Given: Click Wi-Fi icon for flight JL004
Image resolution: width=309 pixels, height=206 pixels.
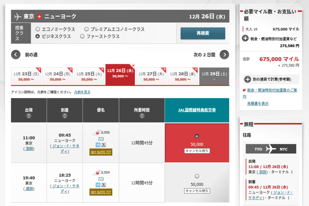Looking at the screenshot, I should (x=98, y=185).
